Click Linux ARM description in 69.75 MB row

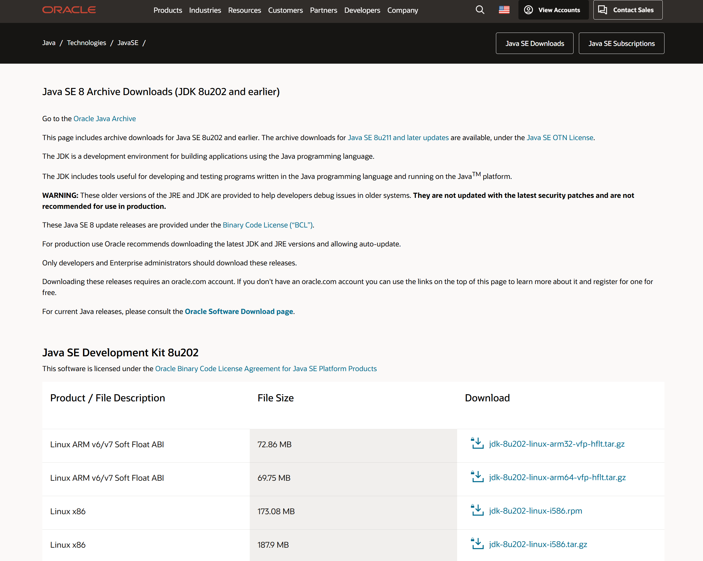(x=107, y=478)
